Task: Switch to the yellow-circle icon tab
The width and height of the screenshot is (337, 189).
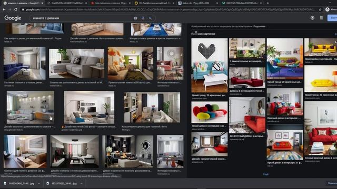Action: [x=154, y=3]
